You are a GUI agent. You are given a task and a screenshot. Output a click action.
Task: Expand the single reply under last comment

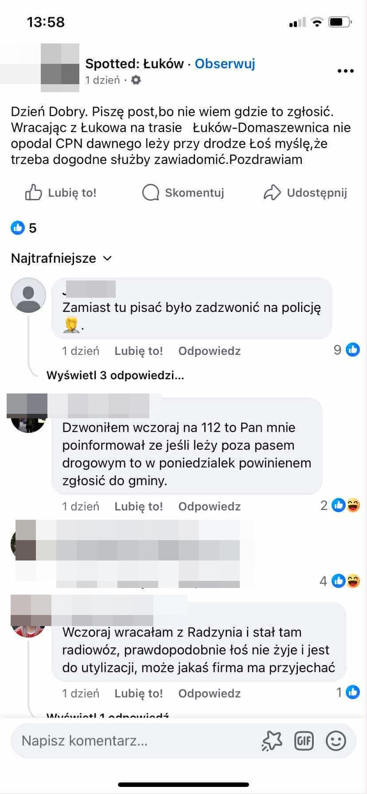click(108, 715)
